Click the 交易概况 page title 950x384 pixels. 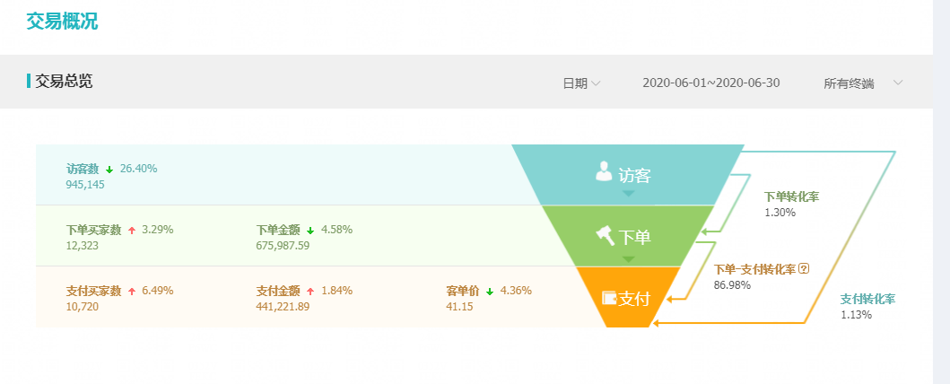tap(62, 22)
